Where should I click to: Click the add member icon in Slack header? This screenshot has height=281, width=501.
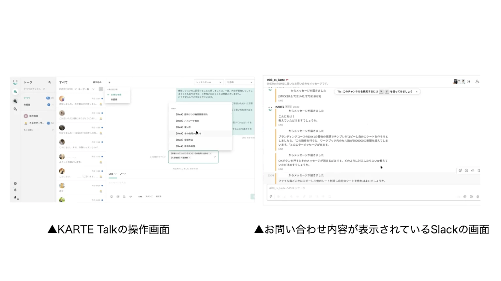[477, 82]
